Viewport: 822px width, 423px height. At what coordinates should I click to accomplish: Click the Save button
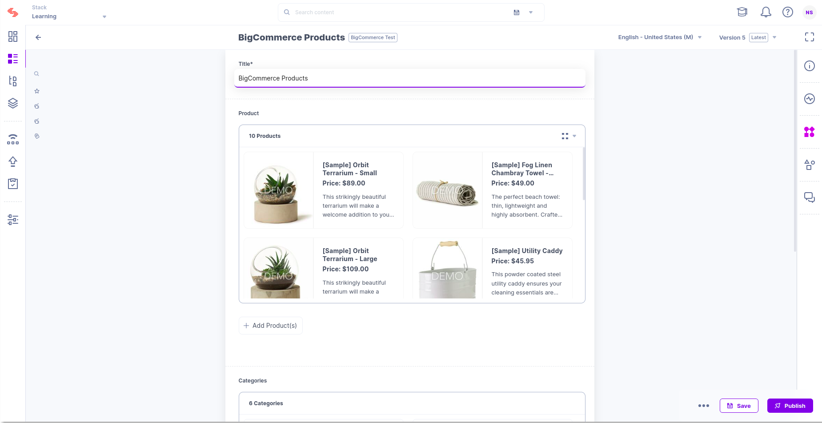[x=739, y=406]
